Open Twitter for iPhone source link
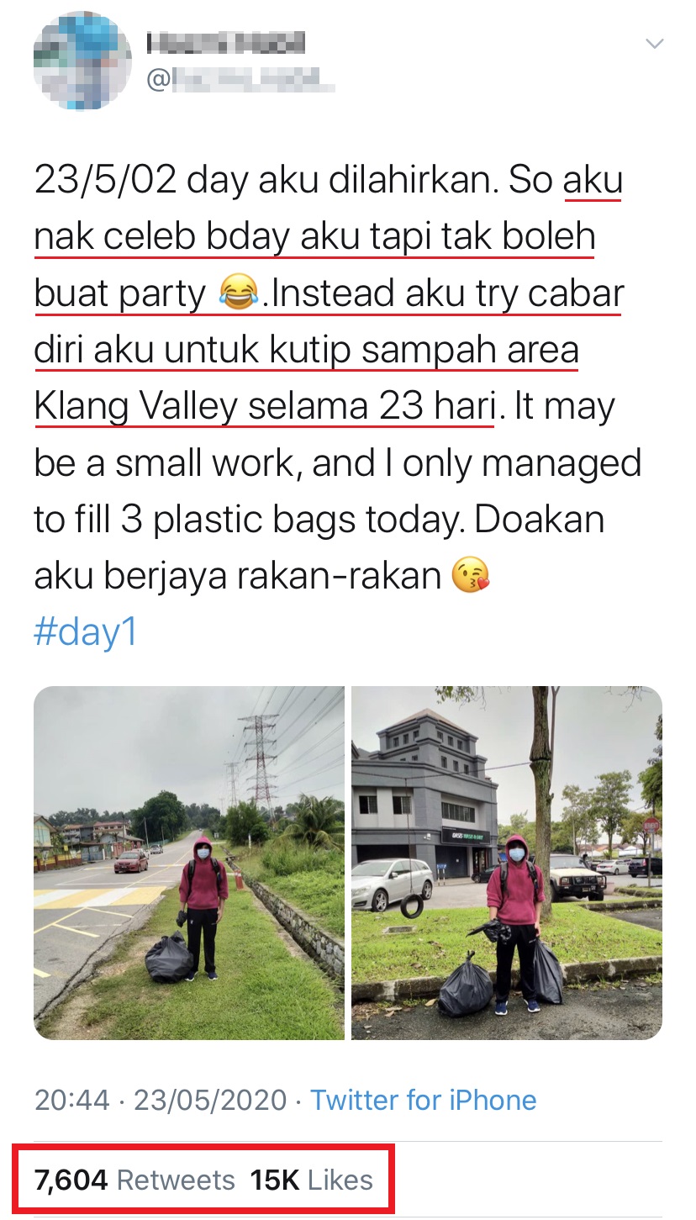 pyautogui.click(x=424, y=1100)
